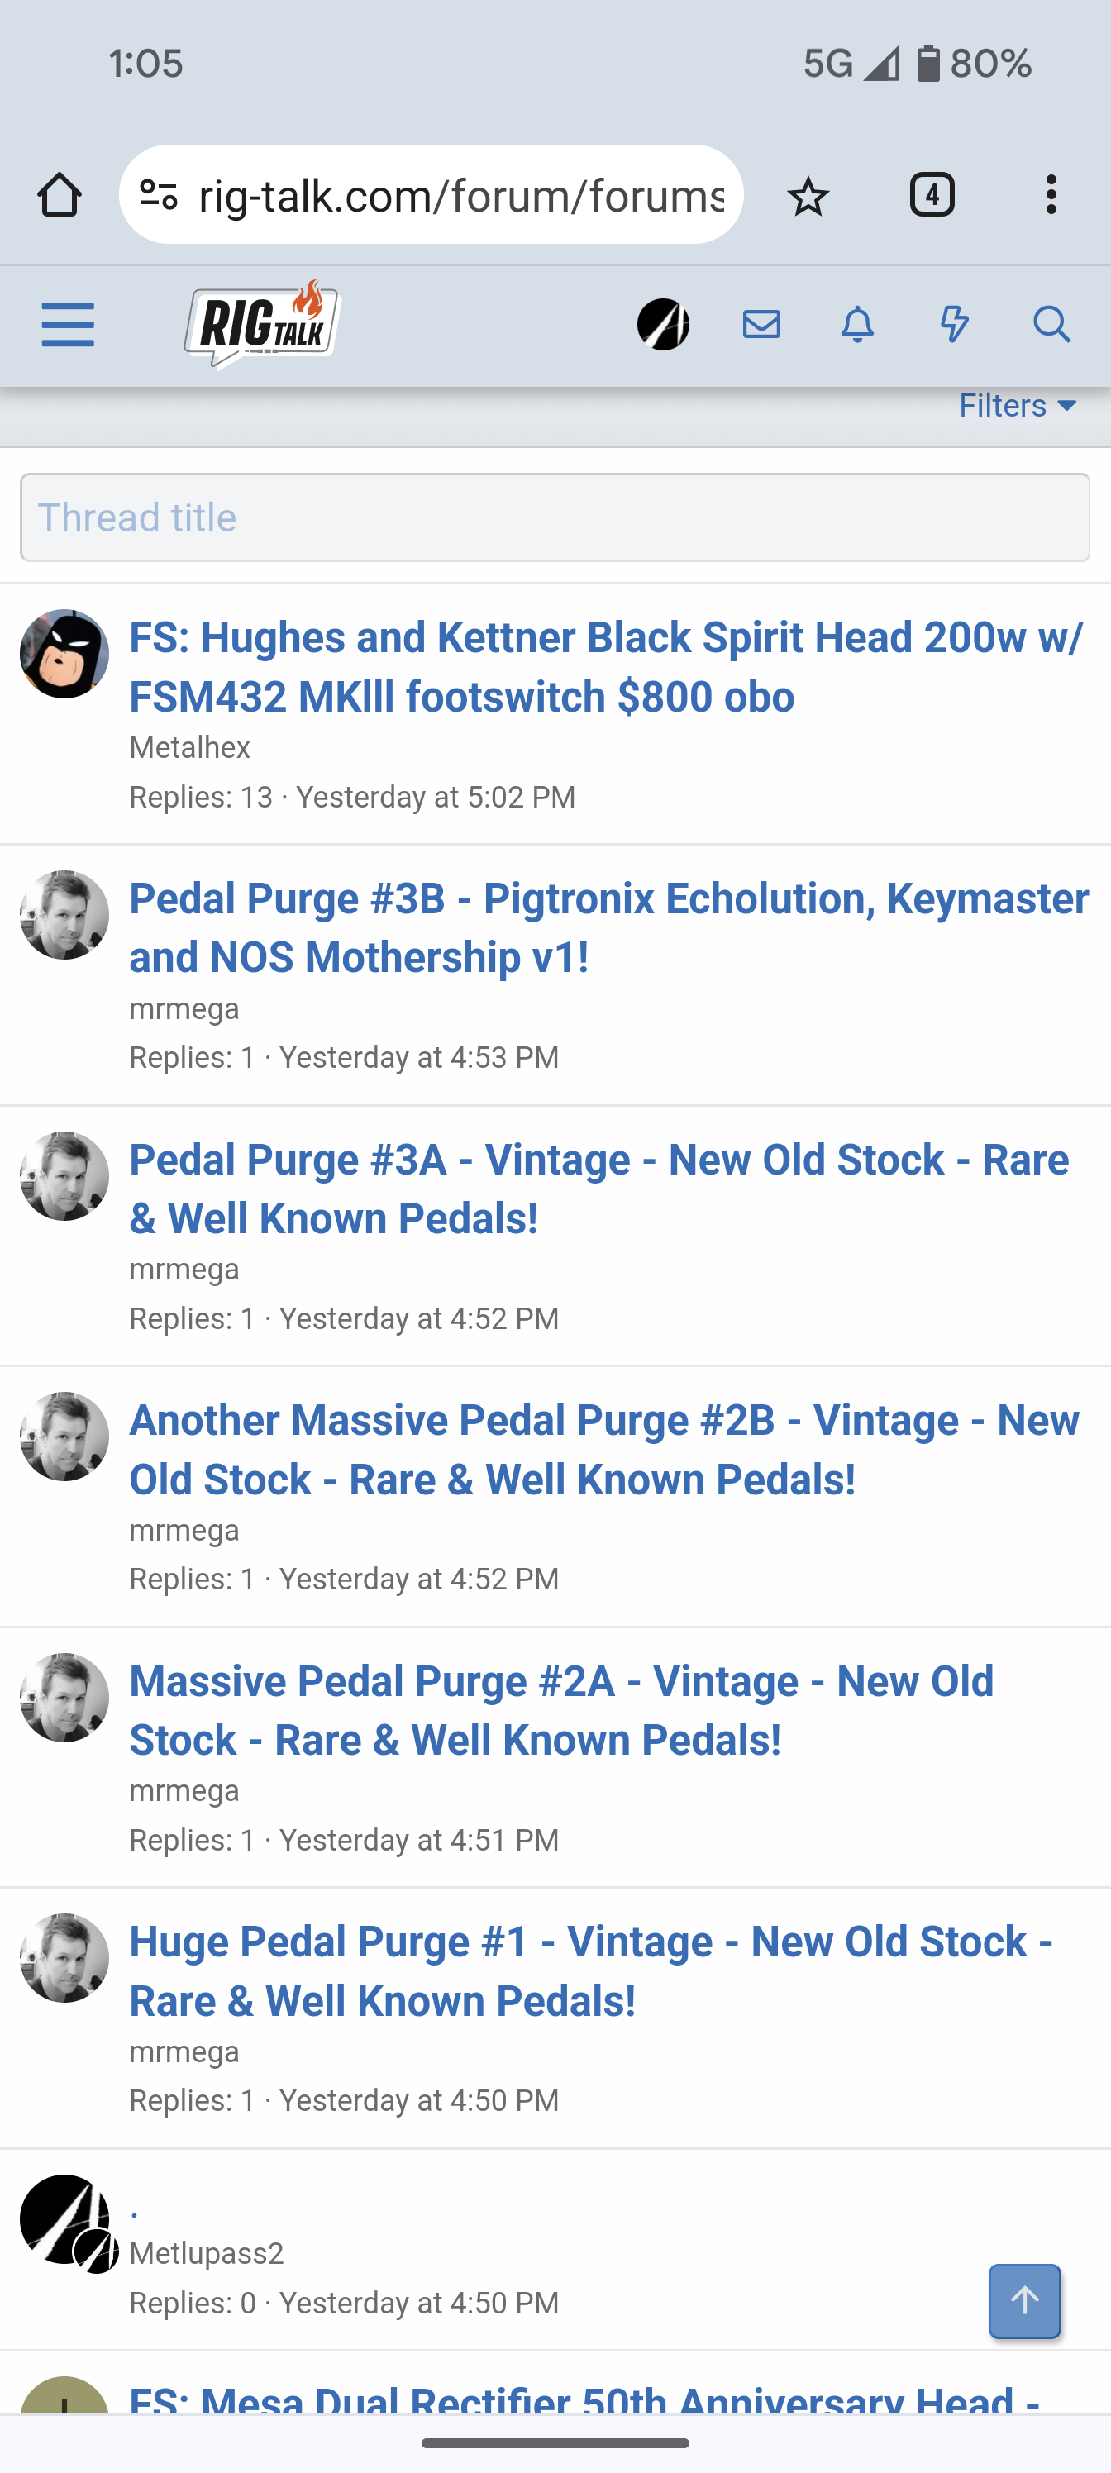Open the inbox envelope icon
Viewport: 1111px width, 2473px height.
tap(761, 325)
